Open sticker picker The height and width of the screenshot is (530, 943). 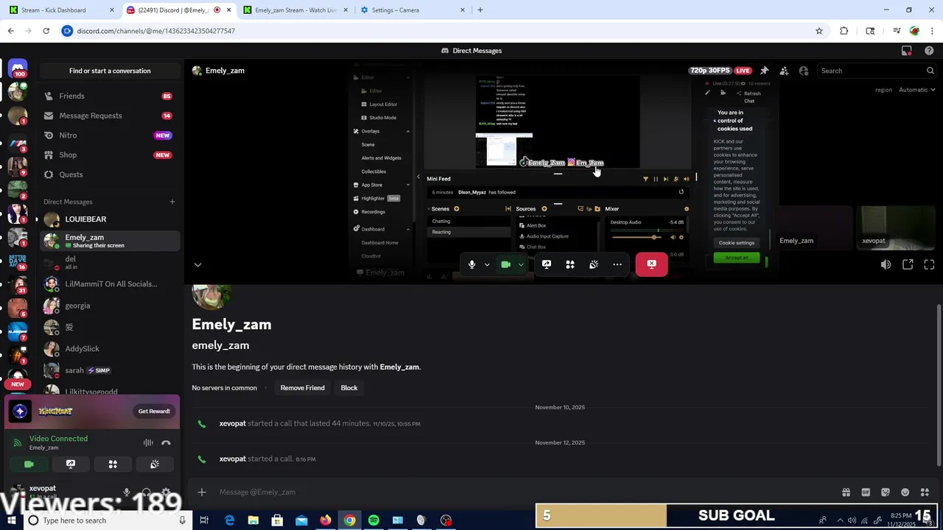pos(886,492)
